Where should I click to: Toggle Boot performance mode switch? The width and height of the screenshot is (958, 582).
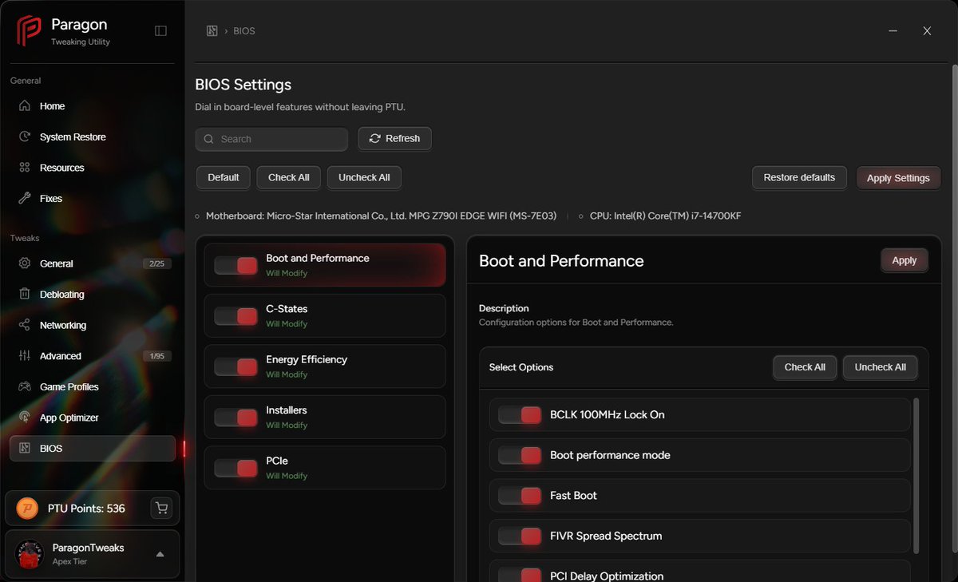coord(520,455)
